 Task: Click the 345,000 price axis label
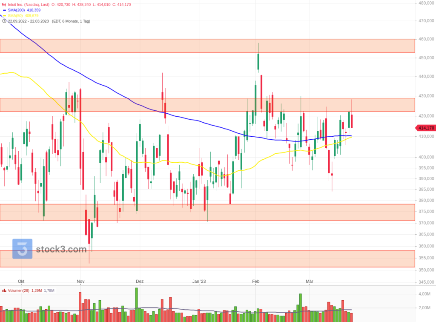[426, 282]
